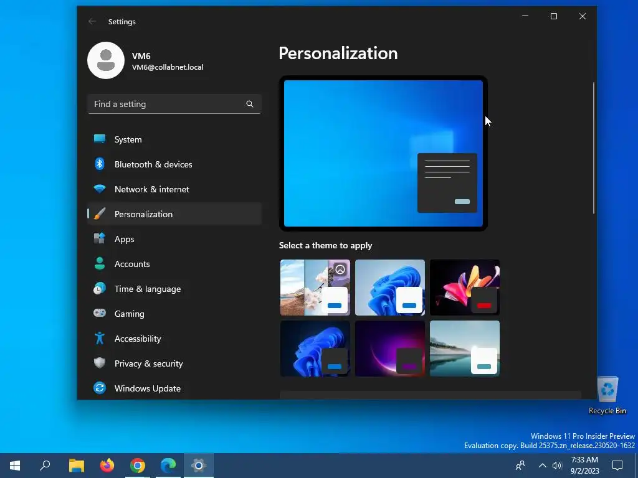The width and height of the screenshot is (638, 478).
Task: Open taskbar Search magnifier
Action: [45, 465]
